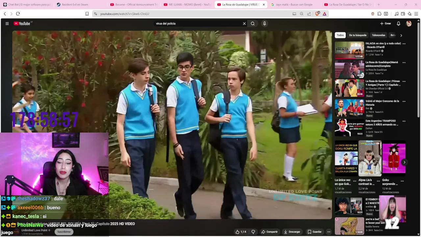Image resolution: width=421 pixels, height=237 pixels.
Task: Switch to Become Official Announcement tab
Action: 134,5
